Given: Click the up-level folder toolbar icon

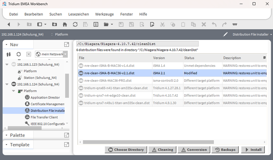Looking at the screenshot, I should coord(29,24).
